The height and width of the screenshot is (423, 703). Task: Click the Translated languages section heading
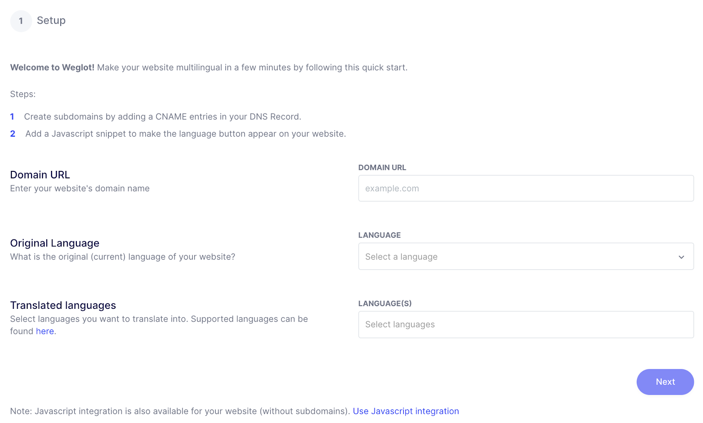point(63,305)
